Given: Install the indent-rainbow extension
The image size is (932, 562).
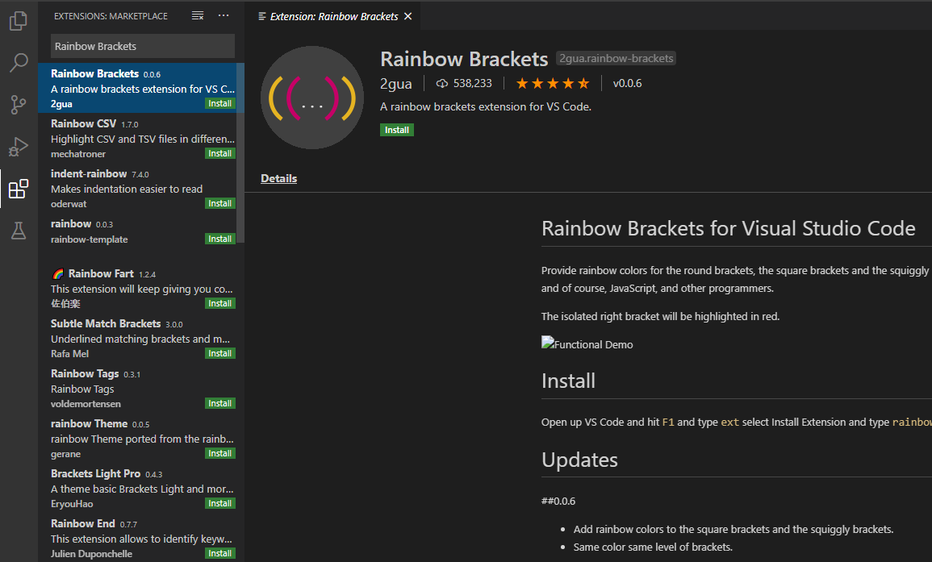Looking at the screenshot, I should coord(220,203).
